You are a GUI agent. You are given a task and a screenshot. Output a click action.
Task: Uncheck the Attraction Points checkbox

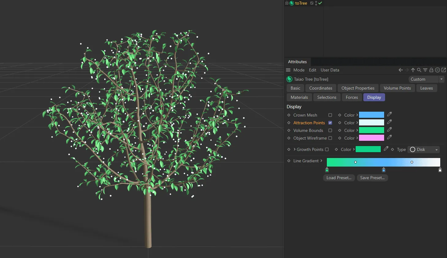[330, 123]
